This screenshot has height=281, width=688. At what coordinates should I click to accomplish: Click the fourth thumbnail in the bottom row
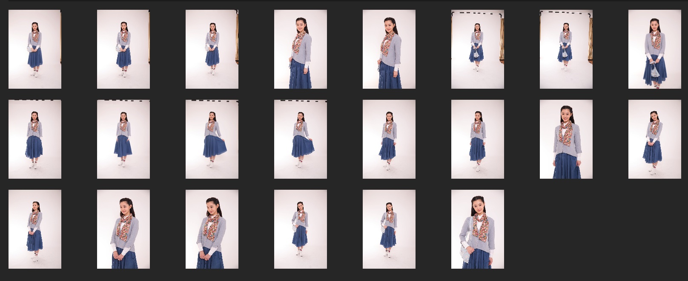click(301, 229)
